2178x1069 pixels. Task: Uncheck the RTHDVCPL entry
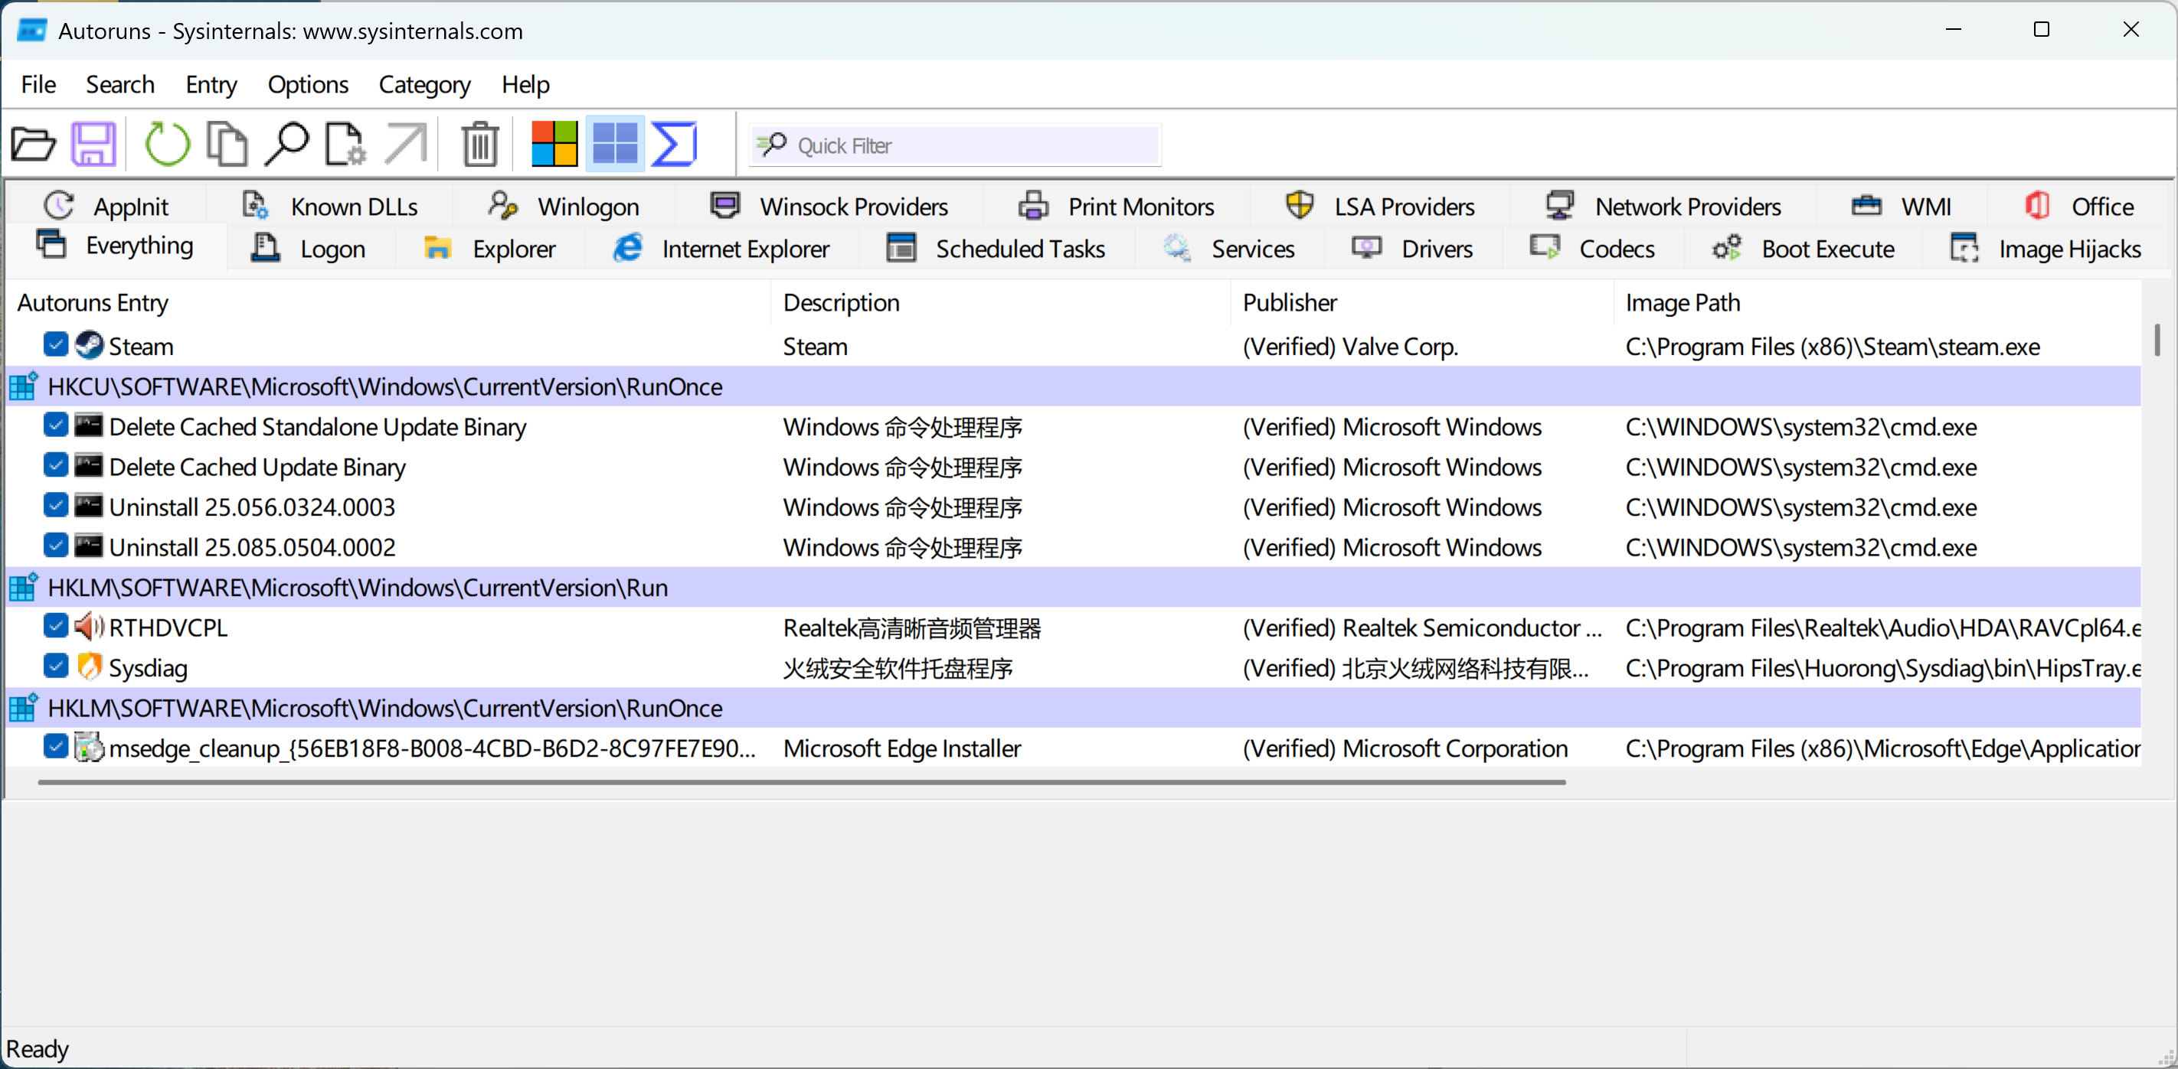56,626
